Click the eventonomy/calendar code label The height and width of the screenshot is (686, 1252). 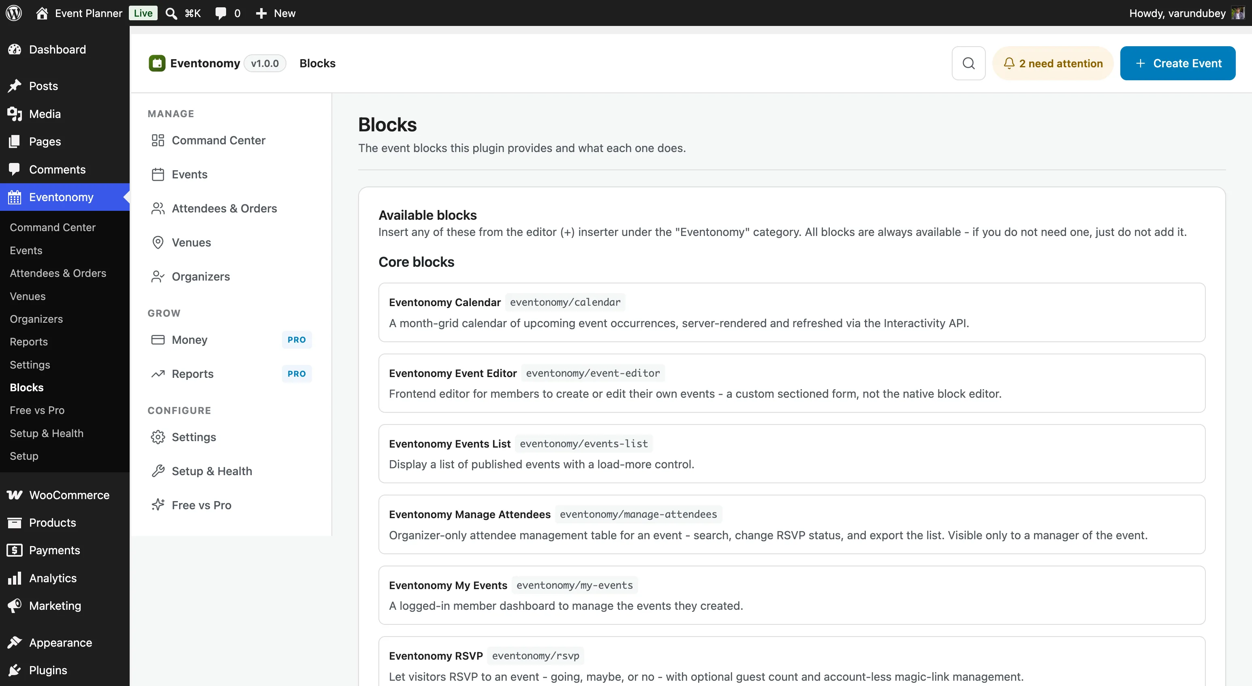click(x=565, y=302)
